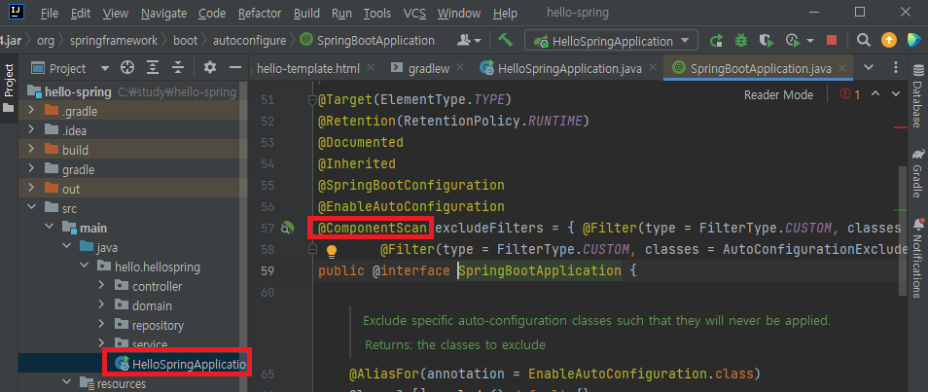This screenshot has height=392, width=928.
Task: Expand All in Project panel
Action: (153, 68)
